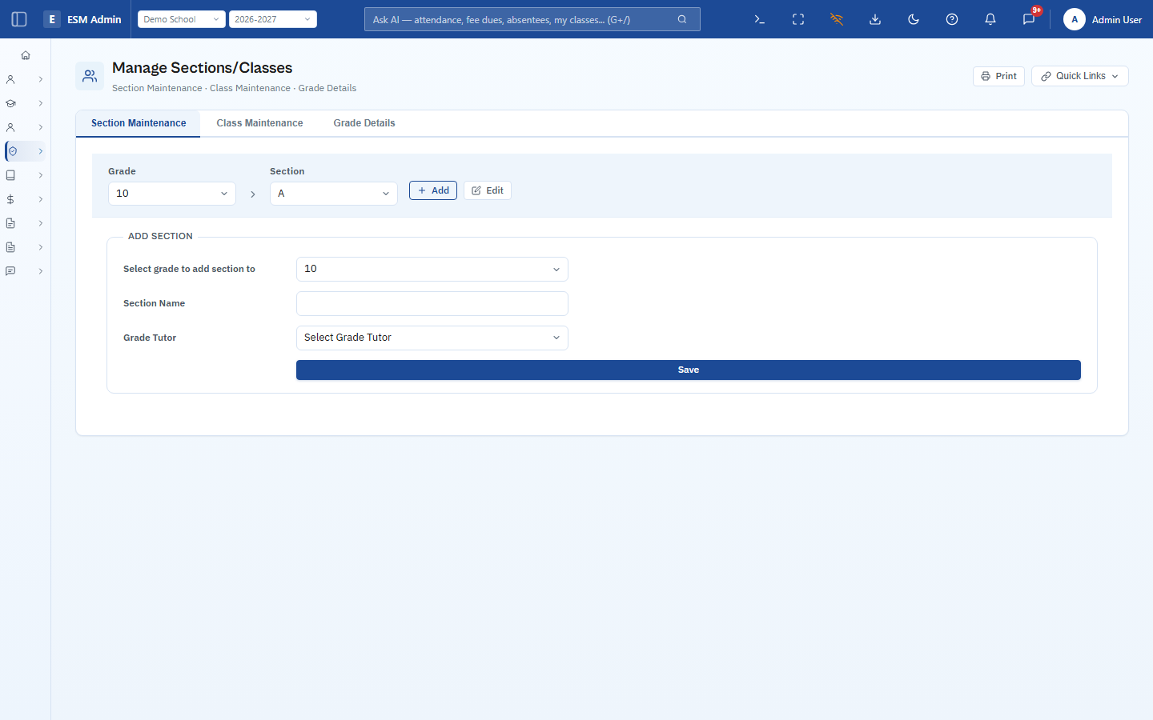Click the ESM Admin logo badge
The width and height of the screenshot is (1153, 720).
[52, 19]
